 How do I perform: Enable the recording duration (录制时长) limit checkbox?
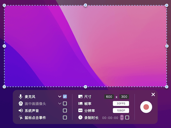coord(127,117)
